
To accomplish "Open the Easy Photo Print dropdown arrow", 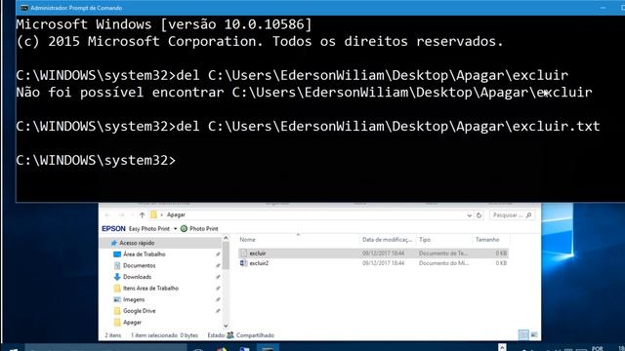I will click(x=175, y=229).
